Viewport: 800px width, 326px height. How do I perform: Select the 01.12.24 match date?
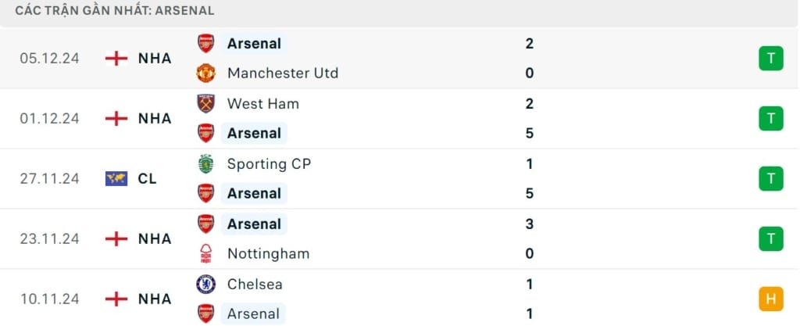(50, 118)
